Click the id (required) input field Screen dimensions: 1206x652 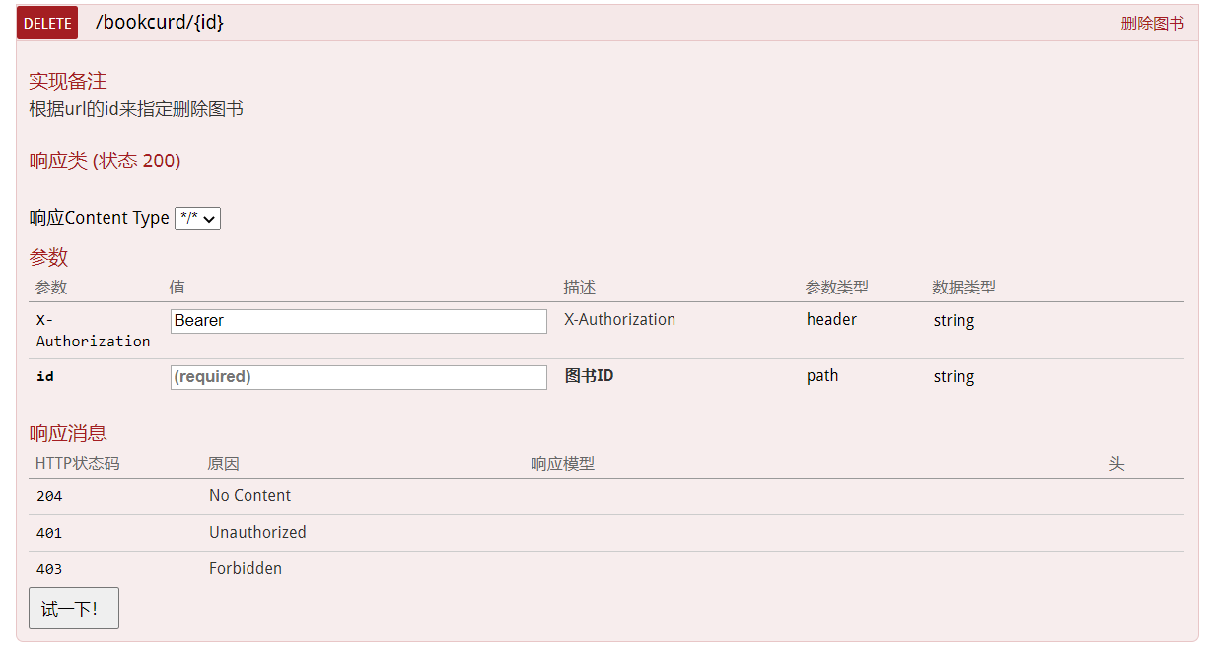(x=359, y=377)
